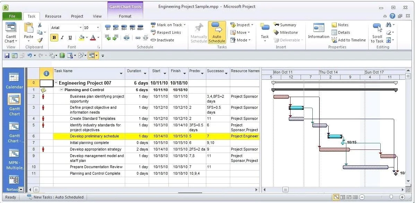The height and width of the screenshot is (203, 415).
Task: Toggle Italic font formatting
Action: point(62,38)
